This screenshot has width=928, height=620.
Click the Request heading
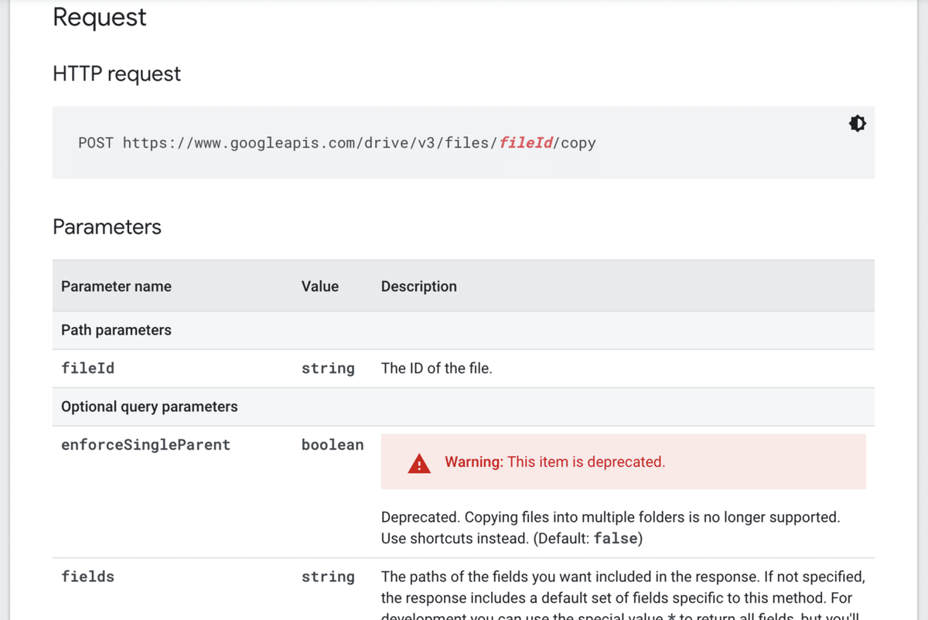coord(100,17)
